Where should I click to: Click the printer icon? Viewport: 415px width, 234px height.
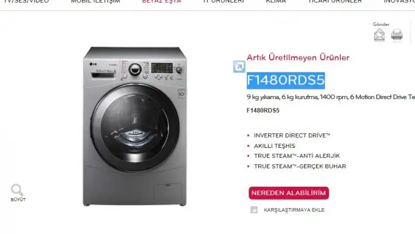[397, 35]
